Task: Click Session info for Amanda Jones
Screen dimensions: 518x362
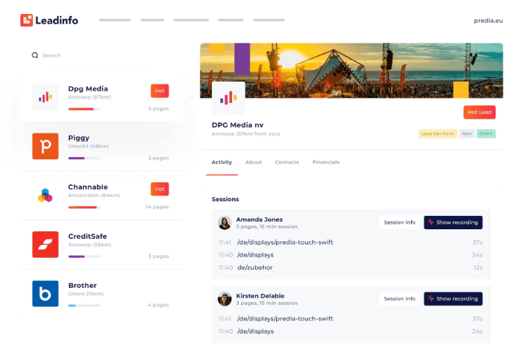Action: [x=399, y=222]
